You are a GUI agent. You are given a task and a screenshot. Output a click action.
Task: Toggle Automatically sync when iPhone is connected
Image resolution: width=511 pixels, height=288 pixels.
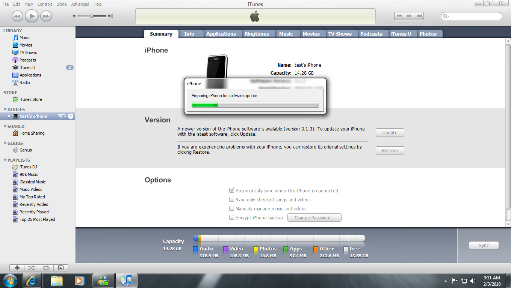[232, 190]
